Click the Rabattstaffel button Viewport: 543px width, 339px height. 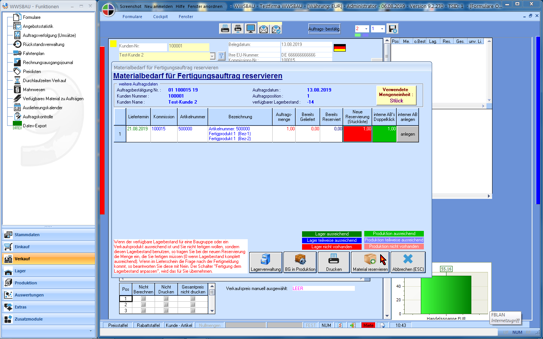pyautogui.click(x=148, y=325)
